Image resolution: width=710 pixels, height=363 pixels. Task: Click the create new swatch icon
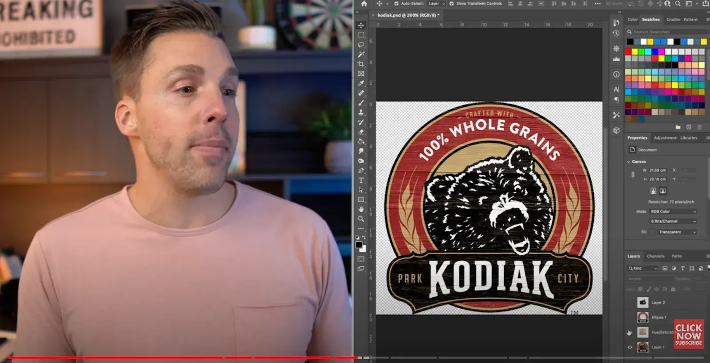tap(689, 128)
